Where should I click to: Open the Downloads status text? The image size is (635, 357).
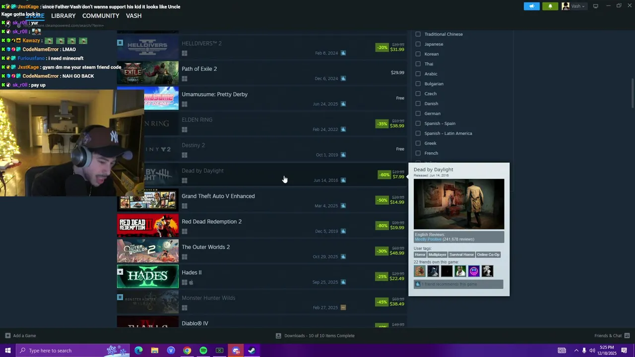tap(319, 336)
